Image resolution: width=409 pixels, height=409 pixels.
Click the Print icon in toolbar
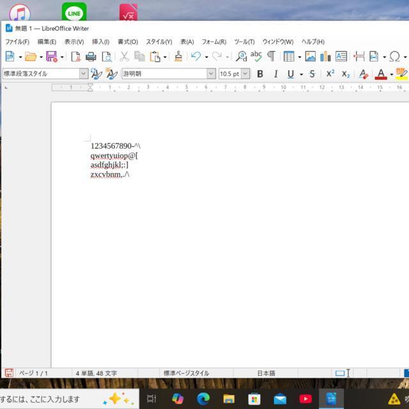pos(91,57)
